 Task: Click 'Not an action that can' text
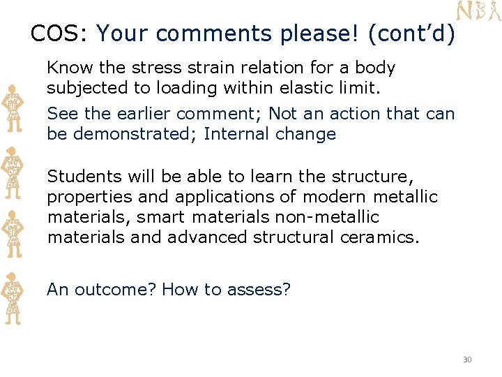pyautogui.click(x=361, y=114)
